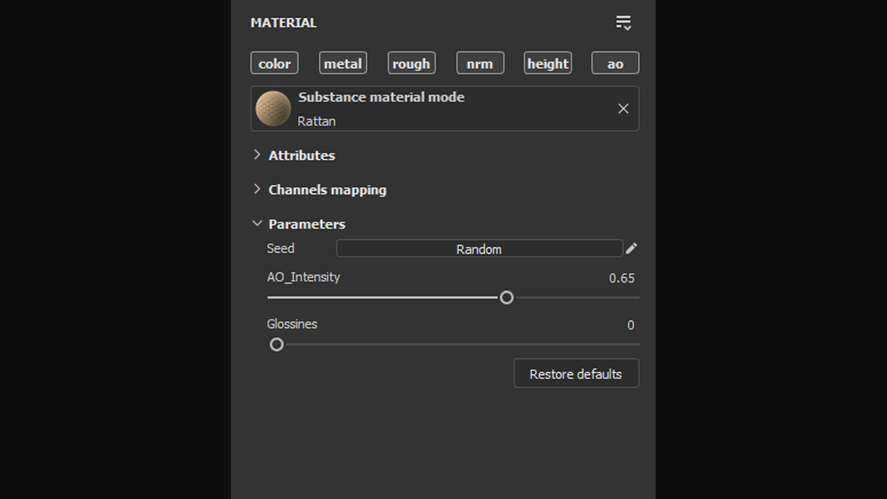Click the pencil icon beside Seed
The image size is (887, 499).
(632, 248)
